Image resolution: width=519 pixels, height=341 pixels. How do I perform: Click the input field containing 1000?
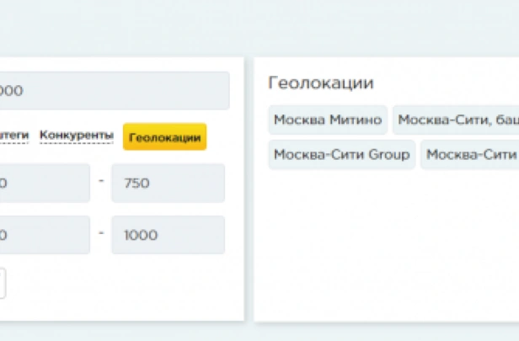(x=169, y=235)
